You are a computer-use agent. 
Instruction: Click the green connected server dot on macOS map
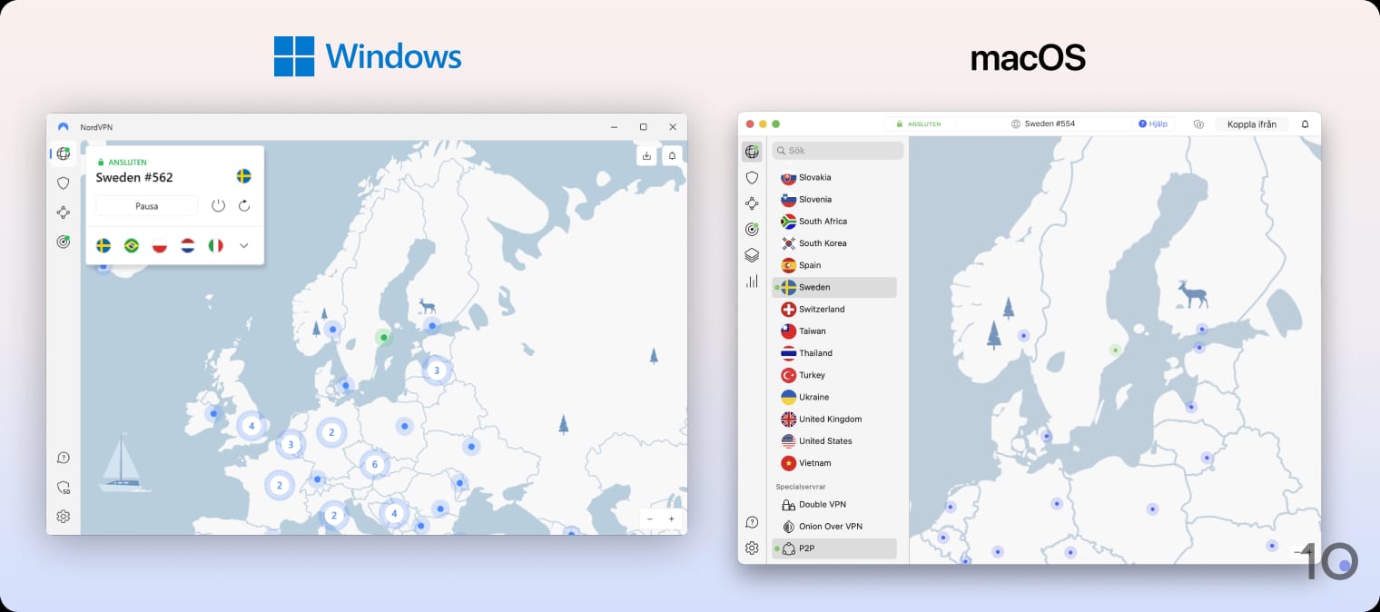1115,350
